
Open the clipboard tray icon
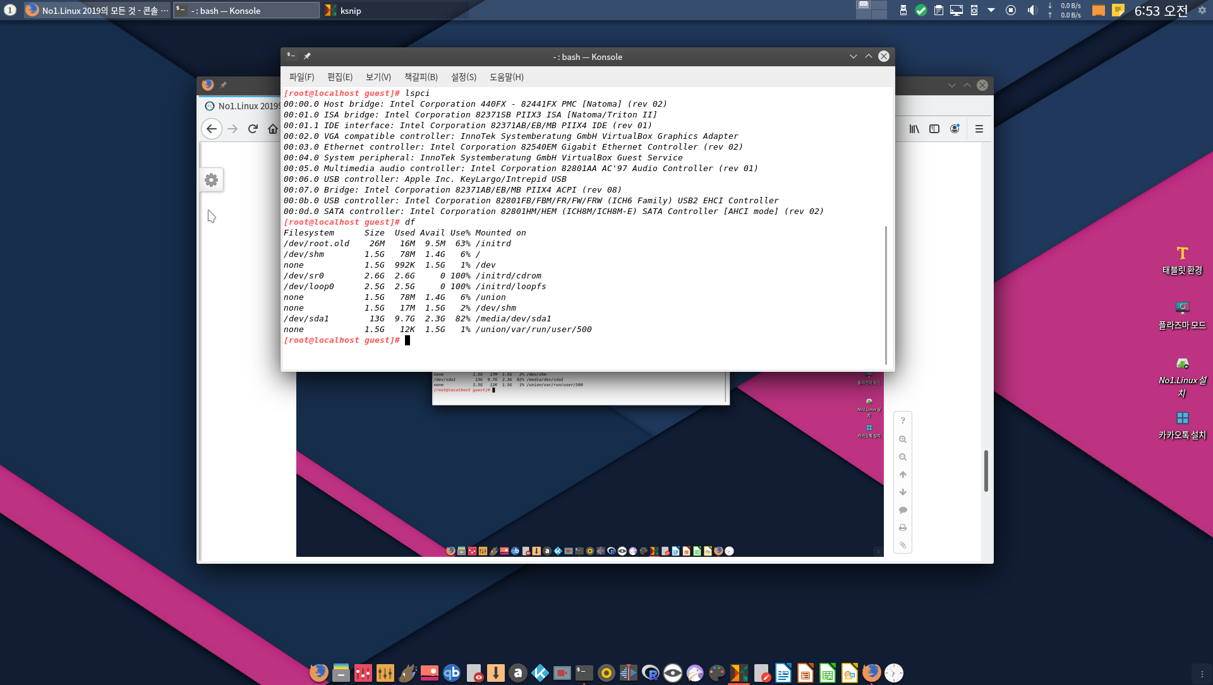939,10
